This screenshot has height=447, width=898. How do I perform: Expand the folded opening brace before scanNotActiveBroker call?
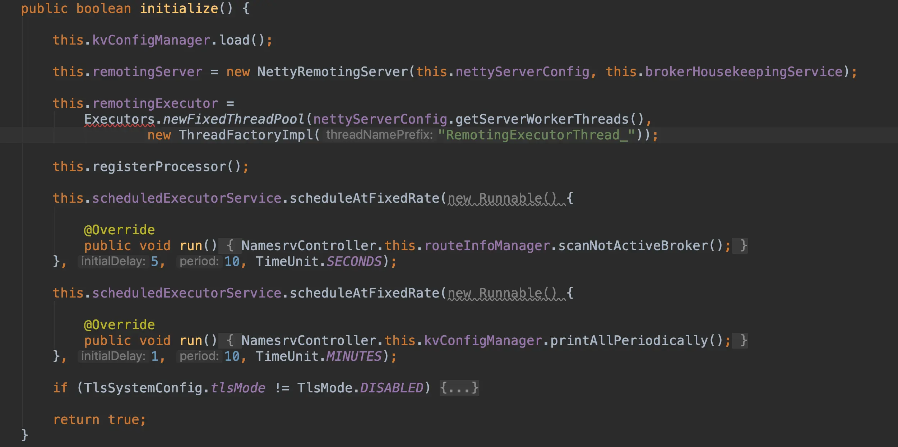(230, 246)
